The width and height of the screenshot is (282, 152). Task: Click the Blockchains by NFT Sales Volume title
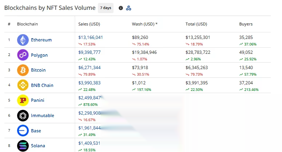pyautogui.click(x=50, y=8)
